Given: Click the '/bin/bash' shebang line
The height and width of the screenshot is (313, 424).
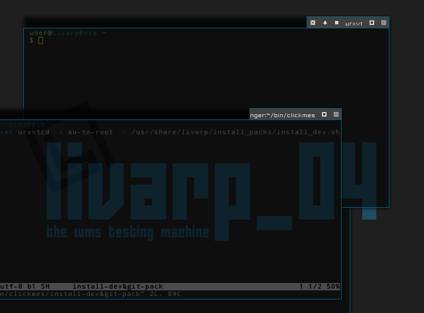Looking at the screenshot, I should [x=23, y=125].
